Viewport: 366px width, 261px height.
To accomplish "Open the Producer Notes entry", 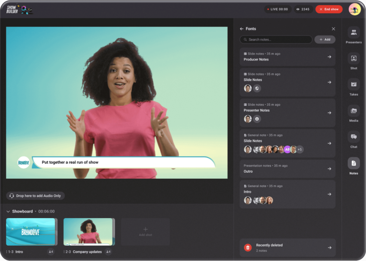I will tap(287, 57).
